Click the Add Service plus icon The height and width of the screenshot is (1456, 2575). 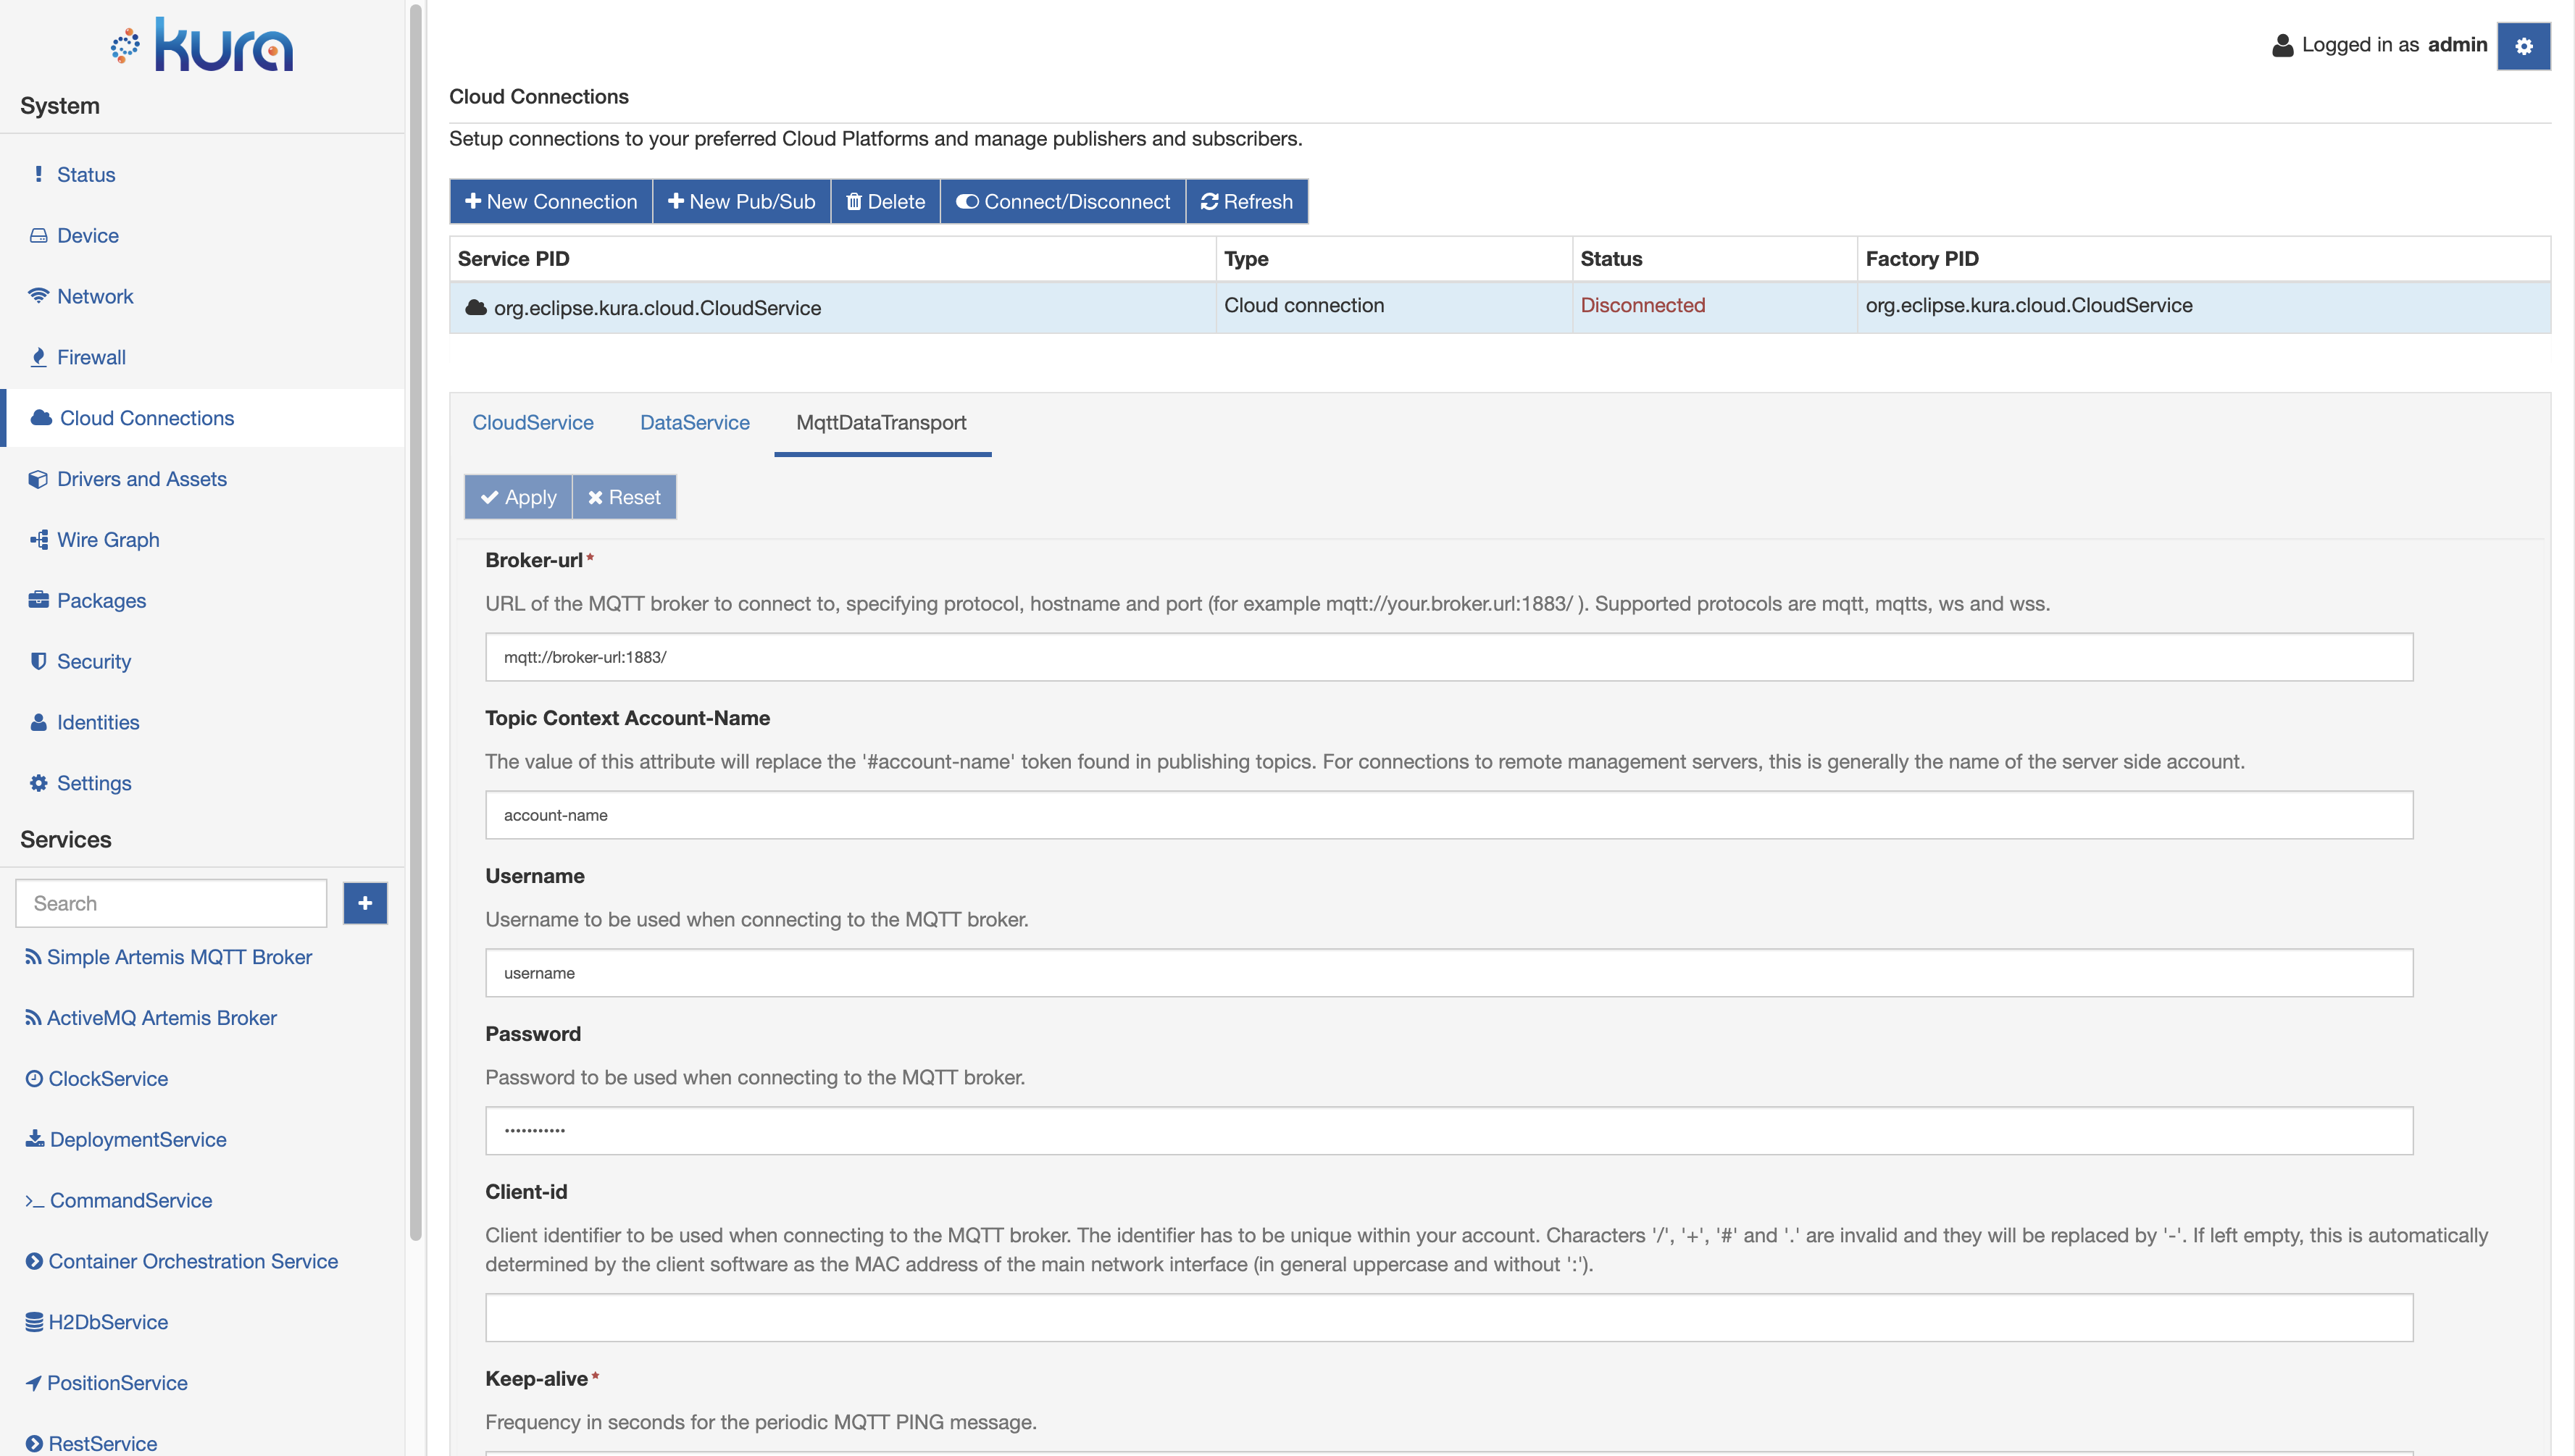click(366, 904)
